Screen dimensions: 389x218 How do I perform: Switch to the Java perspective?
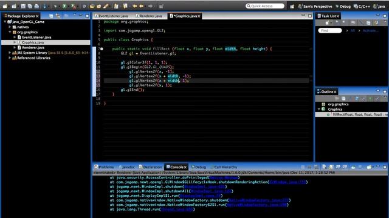click(x=379, y=7)
